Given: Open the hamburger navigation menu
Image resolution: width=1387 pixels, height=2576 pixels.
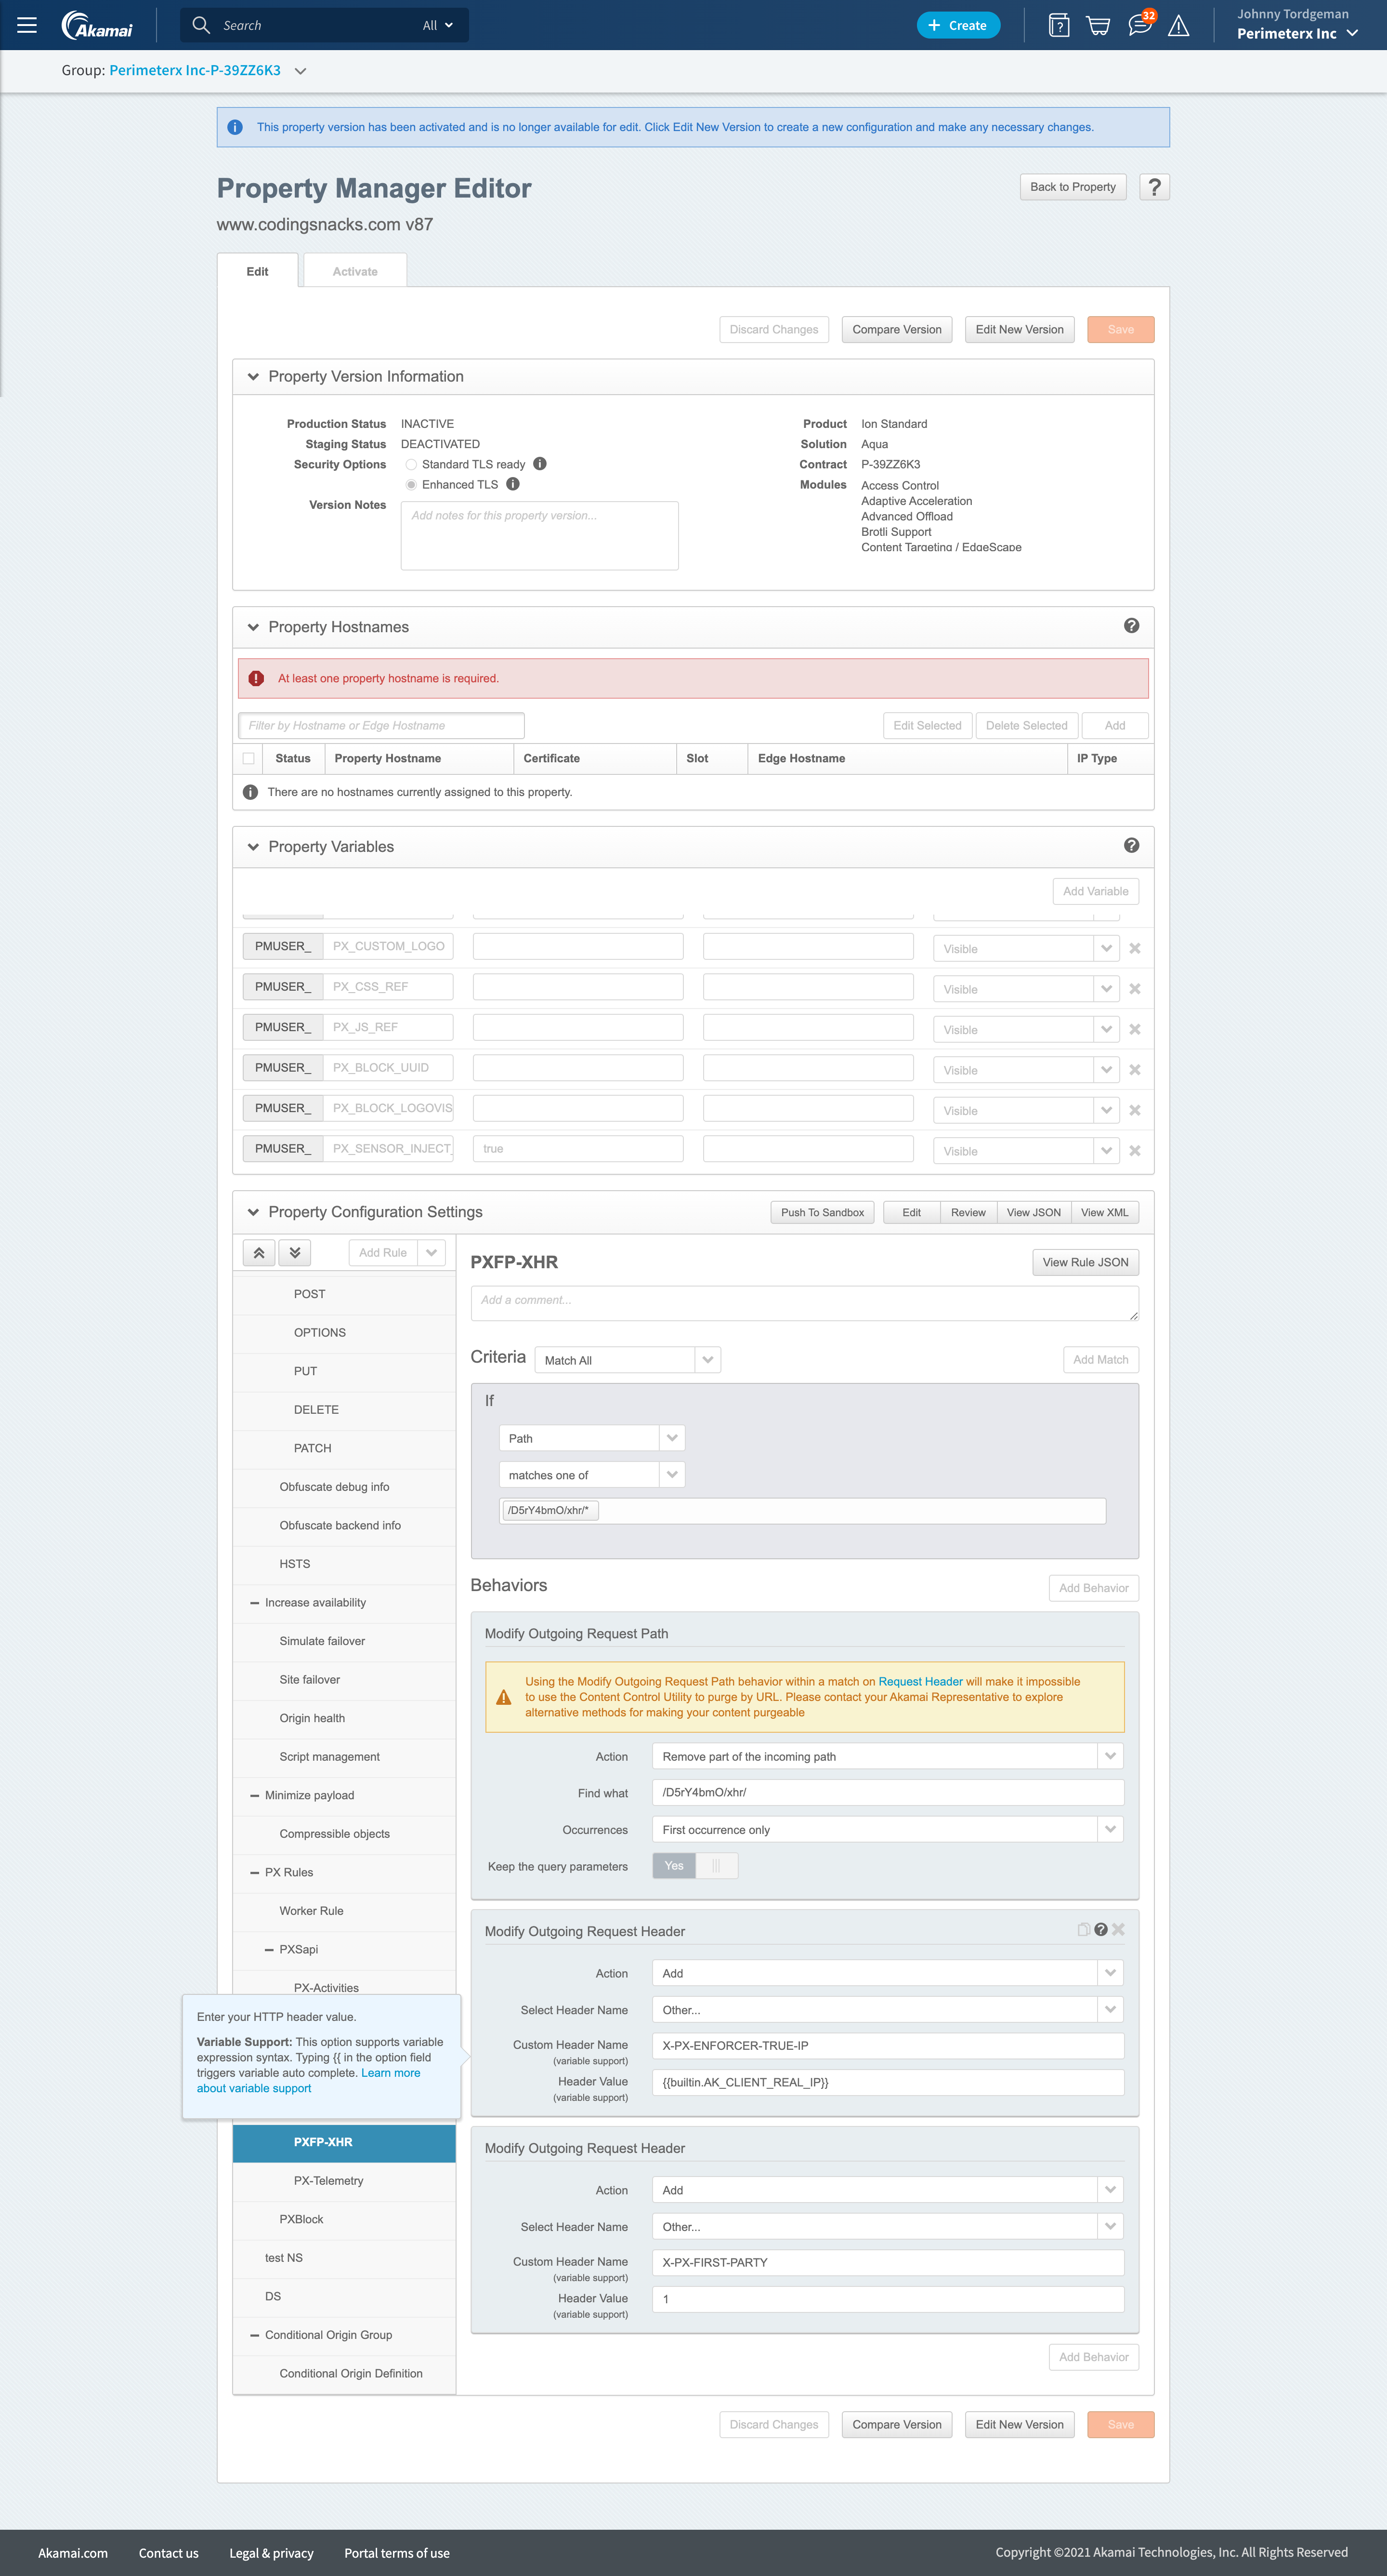Looking at the screenshot, I should point(27,25).
